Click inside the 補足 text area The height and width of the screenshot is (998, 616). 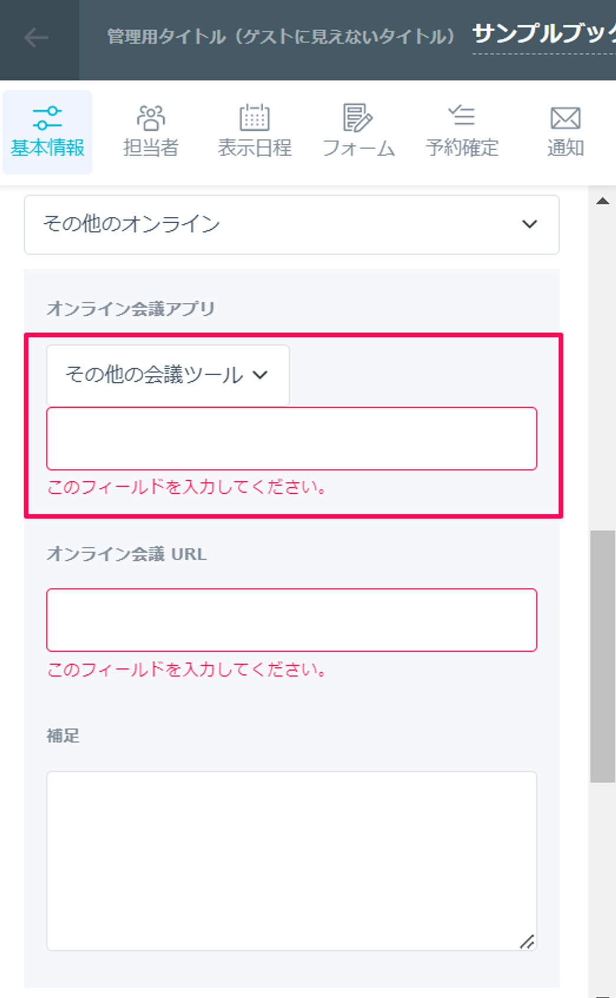click(292, 861)
